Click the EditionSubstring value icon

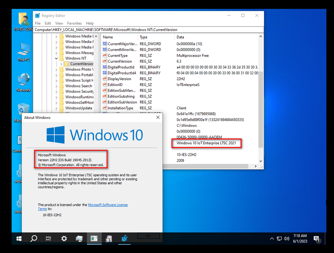tap(104, 96)
